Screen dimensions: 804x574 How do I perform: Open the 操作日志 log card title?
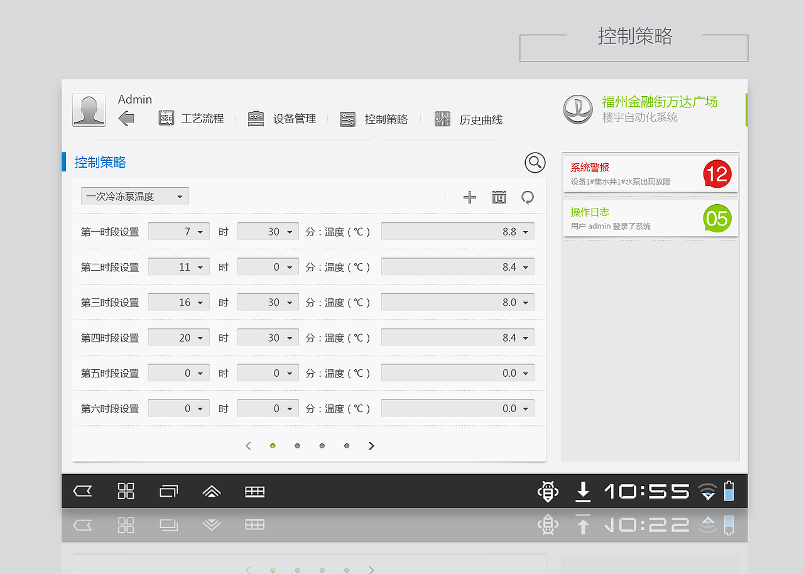(590, 212)
